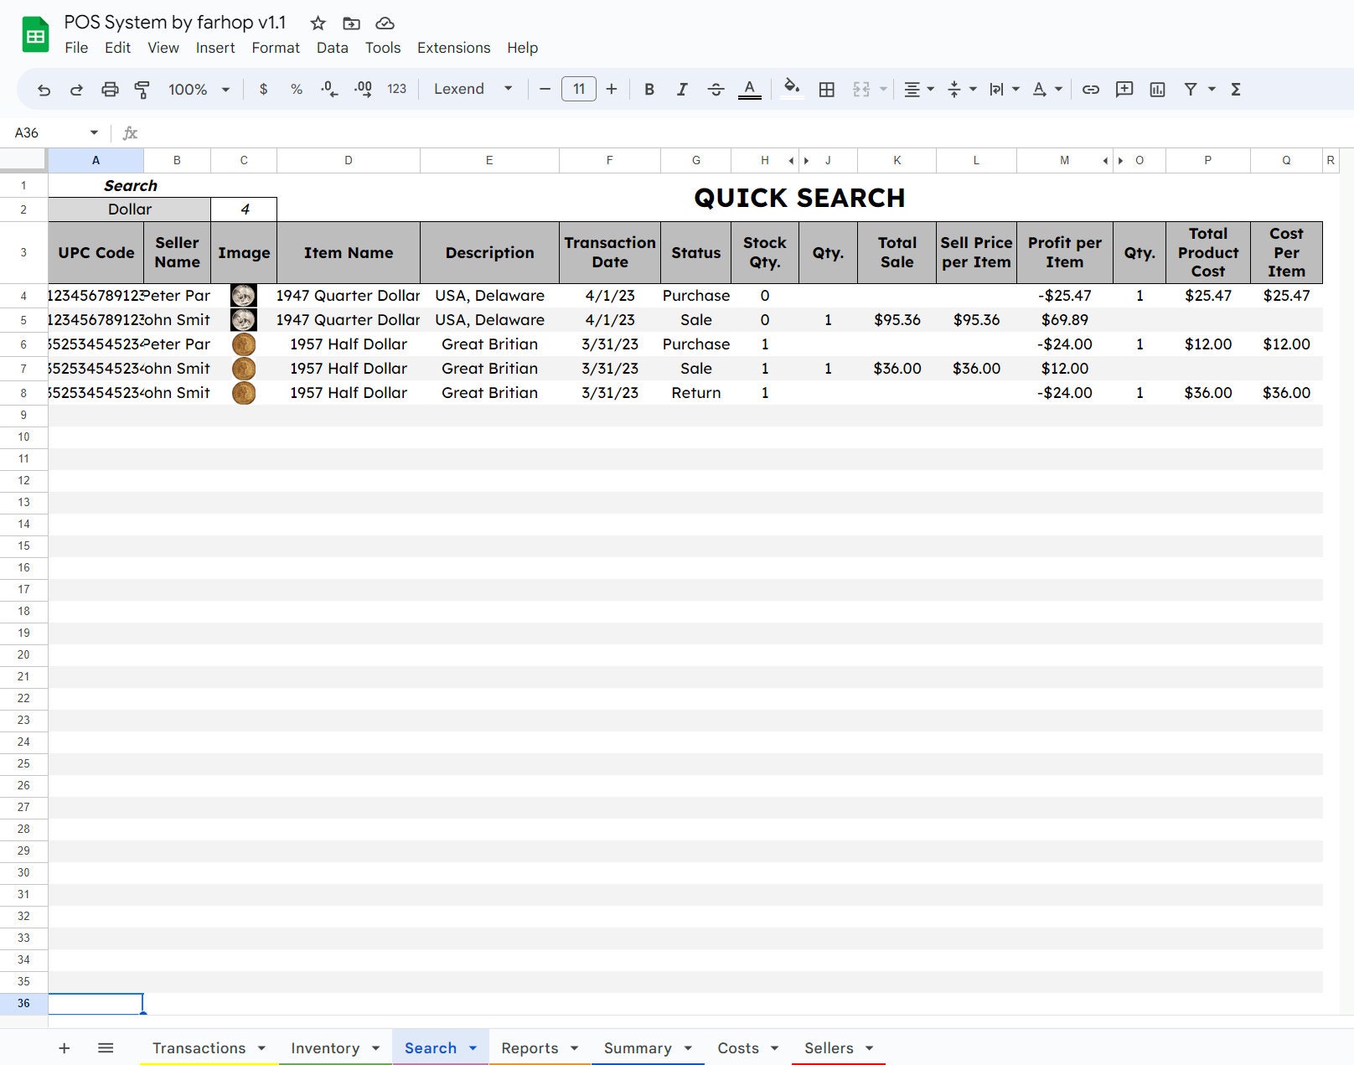This screenshot has height=1065, width=1354.
Task: Open text rotation dropdown
Action: coord(1047,90)
